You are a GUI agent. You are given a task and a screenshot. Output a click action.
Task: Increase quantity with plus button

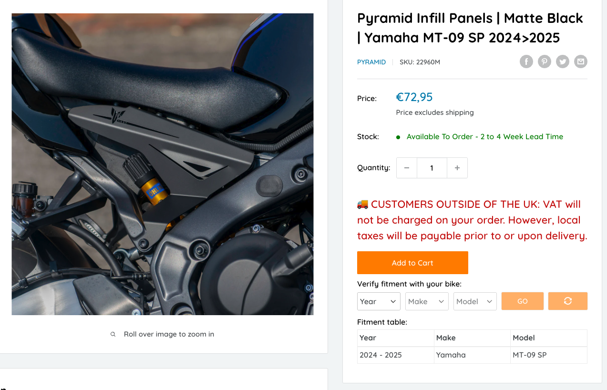coord(457,168)
